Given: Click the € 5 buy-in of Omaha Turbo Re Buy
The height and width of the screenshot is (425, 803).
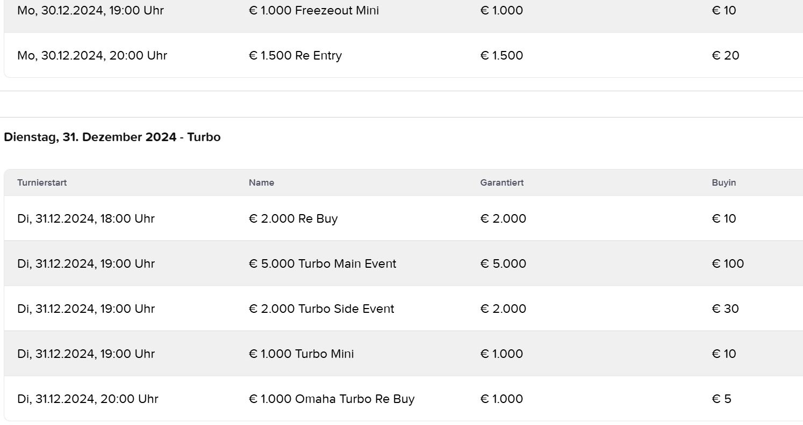Looking at the screenshot, I should (x=721, y=399).
